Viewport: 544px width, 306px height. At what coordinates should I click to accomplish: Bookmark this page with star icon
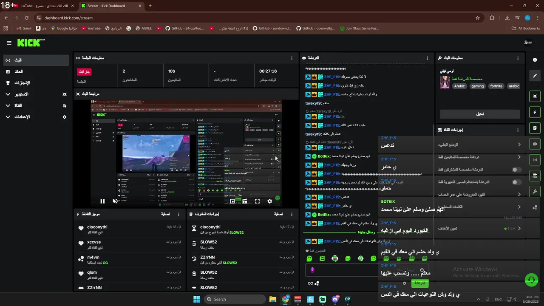[x=478, y=18]
